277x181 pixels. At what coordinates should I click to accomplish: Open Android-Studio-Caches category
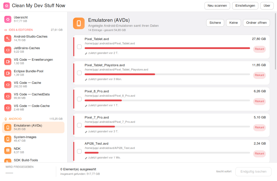33,38
